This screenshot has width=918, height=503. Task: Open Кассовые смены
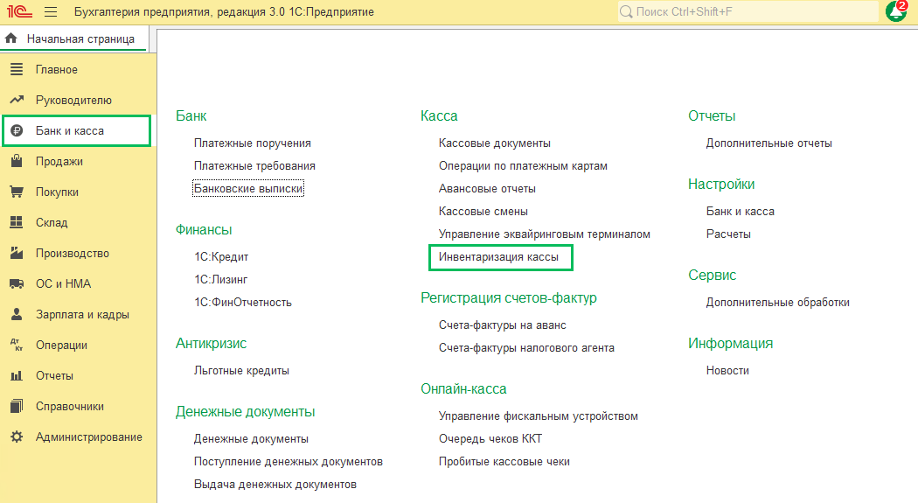point(483,212)
